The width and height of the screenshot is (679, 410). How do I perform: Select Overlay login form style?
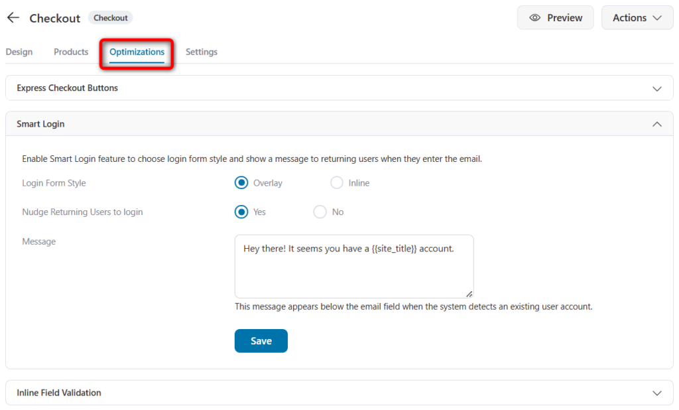pyautogui.click(x=241, y=183)
